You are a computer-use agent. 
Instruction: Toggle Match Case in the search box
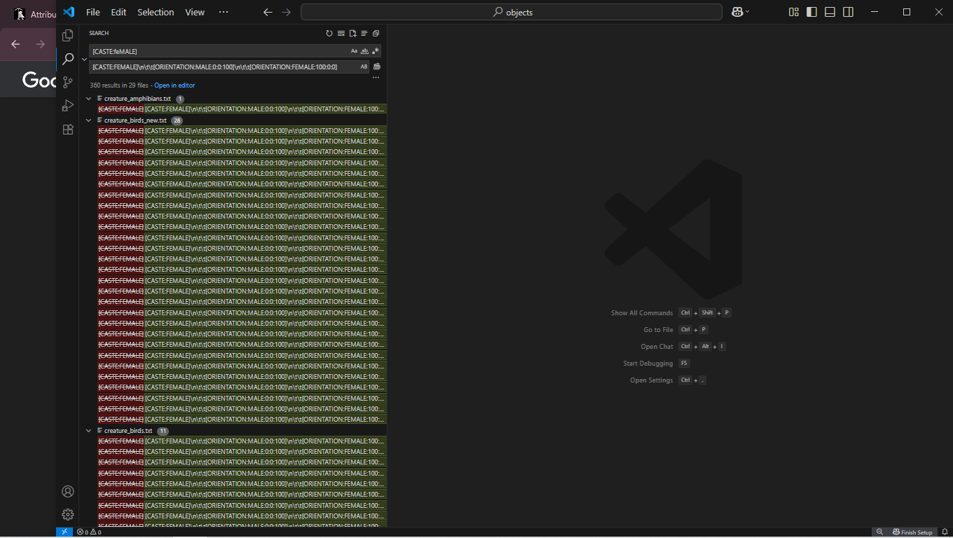[x=354, y=51]
